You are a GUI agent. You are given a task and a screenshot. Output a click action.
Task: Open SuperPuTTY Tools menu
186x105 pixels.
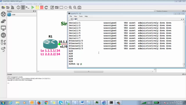point(81,16)
